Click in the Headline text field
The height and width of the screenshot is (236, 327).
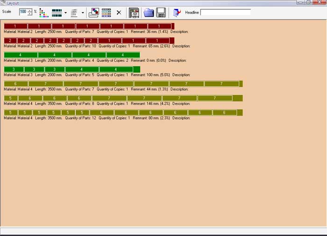pos(225,12)
